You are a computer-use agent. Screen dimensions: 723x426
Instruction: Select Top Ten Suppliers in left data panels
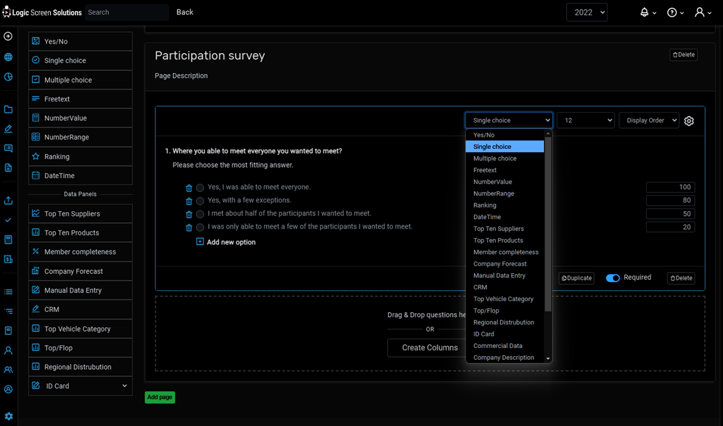80,214
